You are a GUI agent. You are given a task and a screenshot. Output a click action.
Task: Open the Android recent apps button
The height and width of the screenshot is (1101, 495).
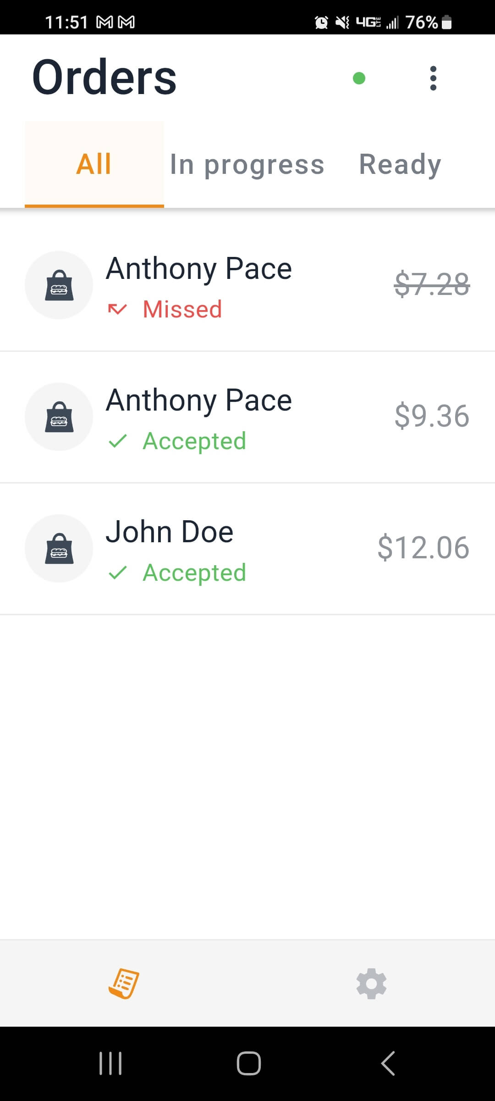[x=110, y=1063]
